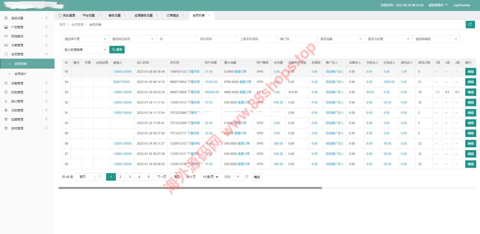Open the 10 条/页 page size selector
This screenshot has width=480, height=234.
pos(210,177)
